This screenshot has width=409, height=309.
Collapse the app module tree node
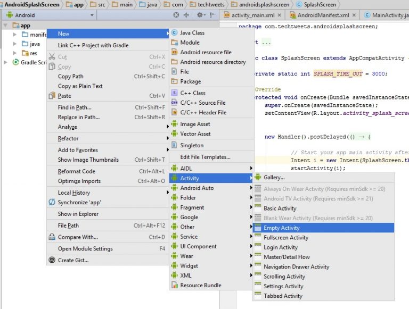(x=6, y=26)
